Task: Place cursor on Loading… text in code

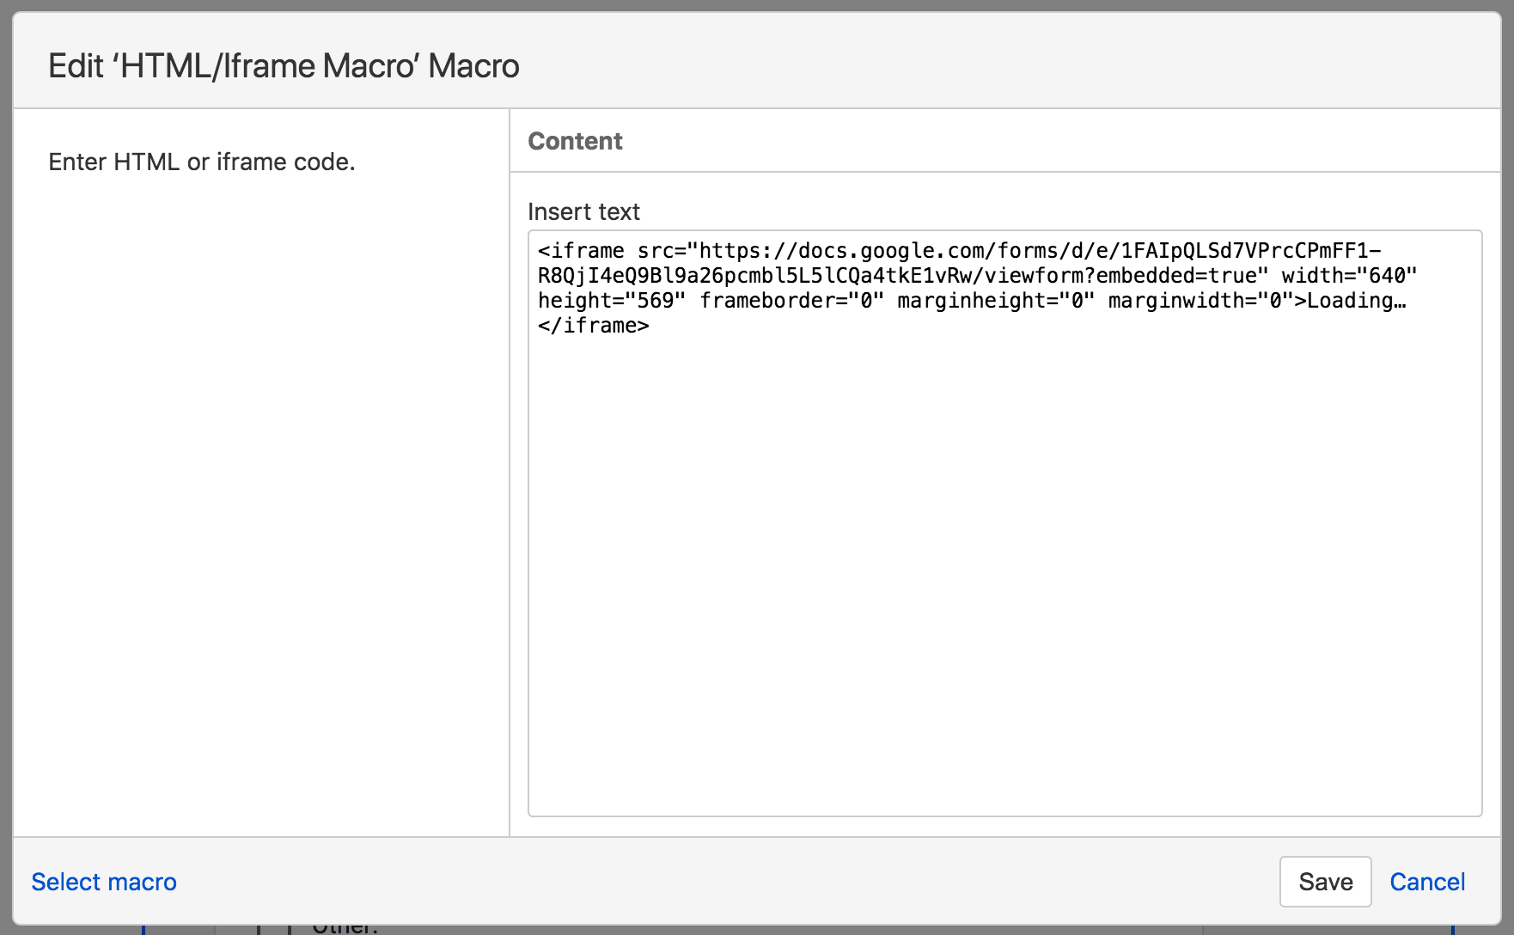Action: [x=1356, y=301]
